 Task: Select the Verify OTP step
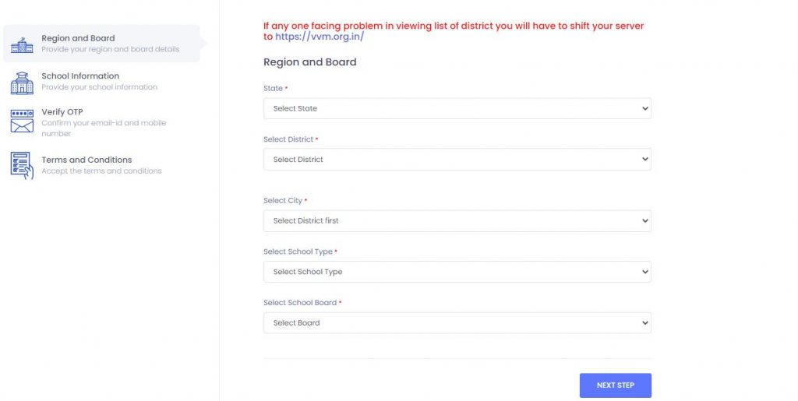click(102, 122)
